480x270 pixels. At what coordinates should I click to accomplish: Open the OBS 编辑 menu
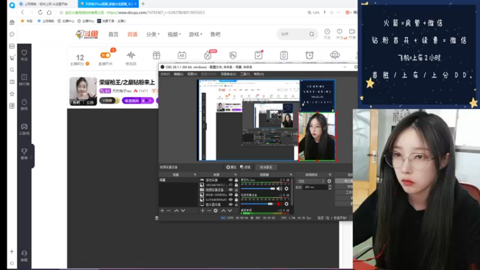tap(178, 74)
